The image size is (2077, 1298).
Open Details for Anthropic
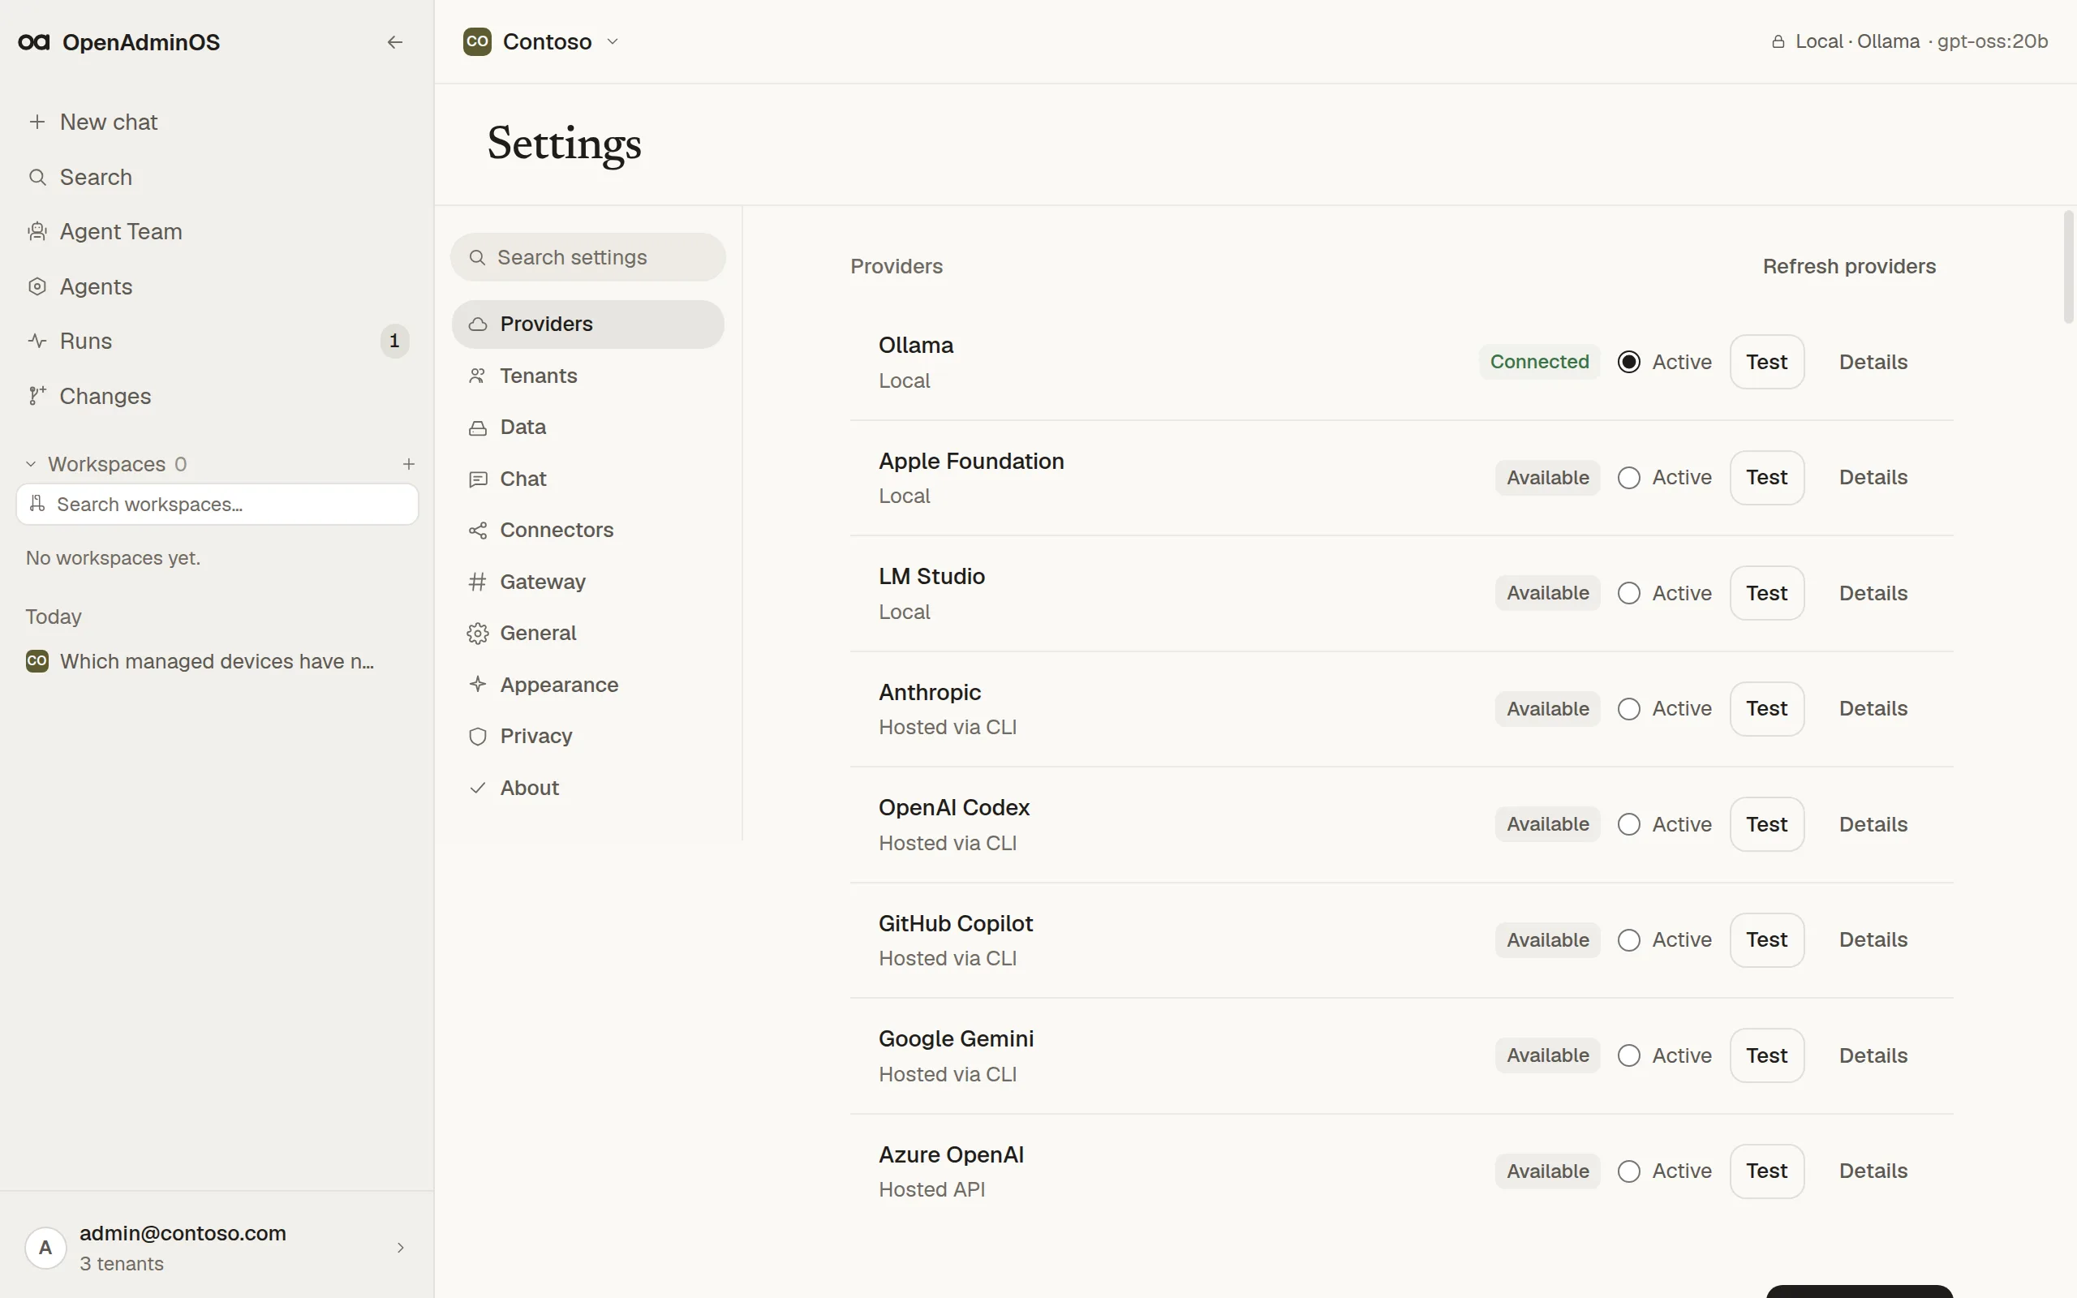point(1873,709)
